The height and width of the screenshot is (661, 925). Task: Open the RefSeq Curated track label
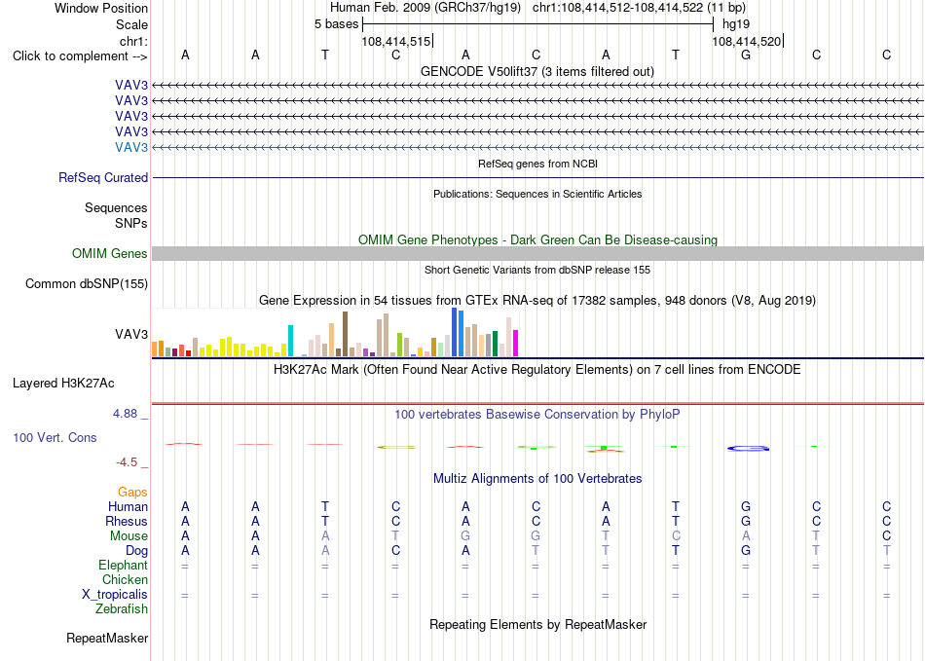[103, 177]
